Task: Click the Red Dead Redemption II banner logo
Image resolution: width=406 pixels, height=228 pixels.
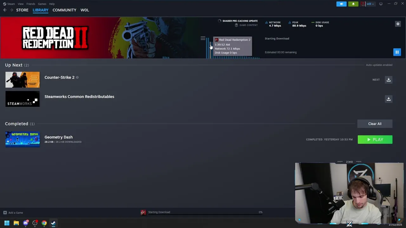Action: point(55,38)
